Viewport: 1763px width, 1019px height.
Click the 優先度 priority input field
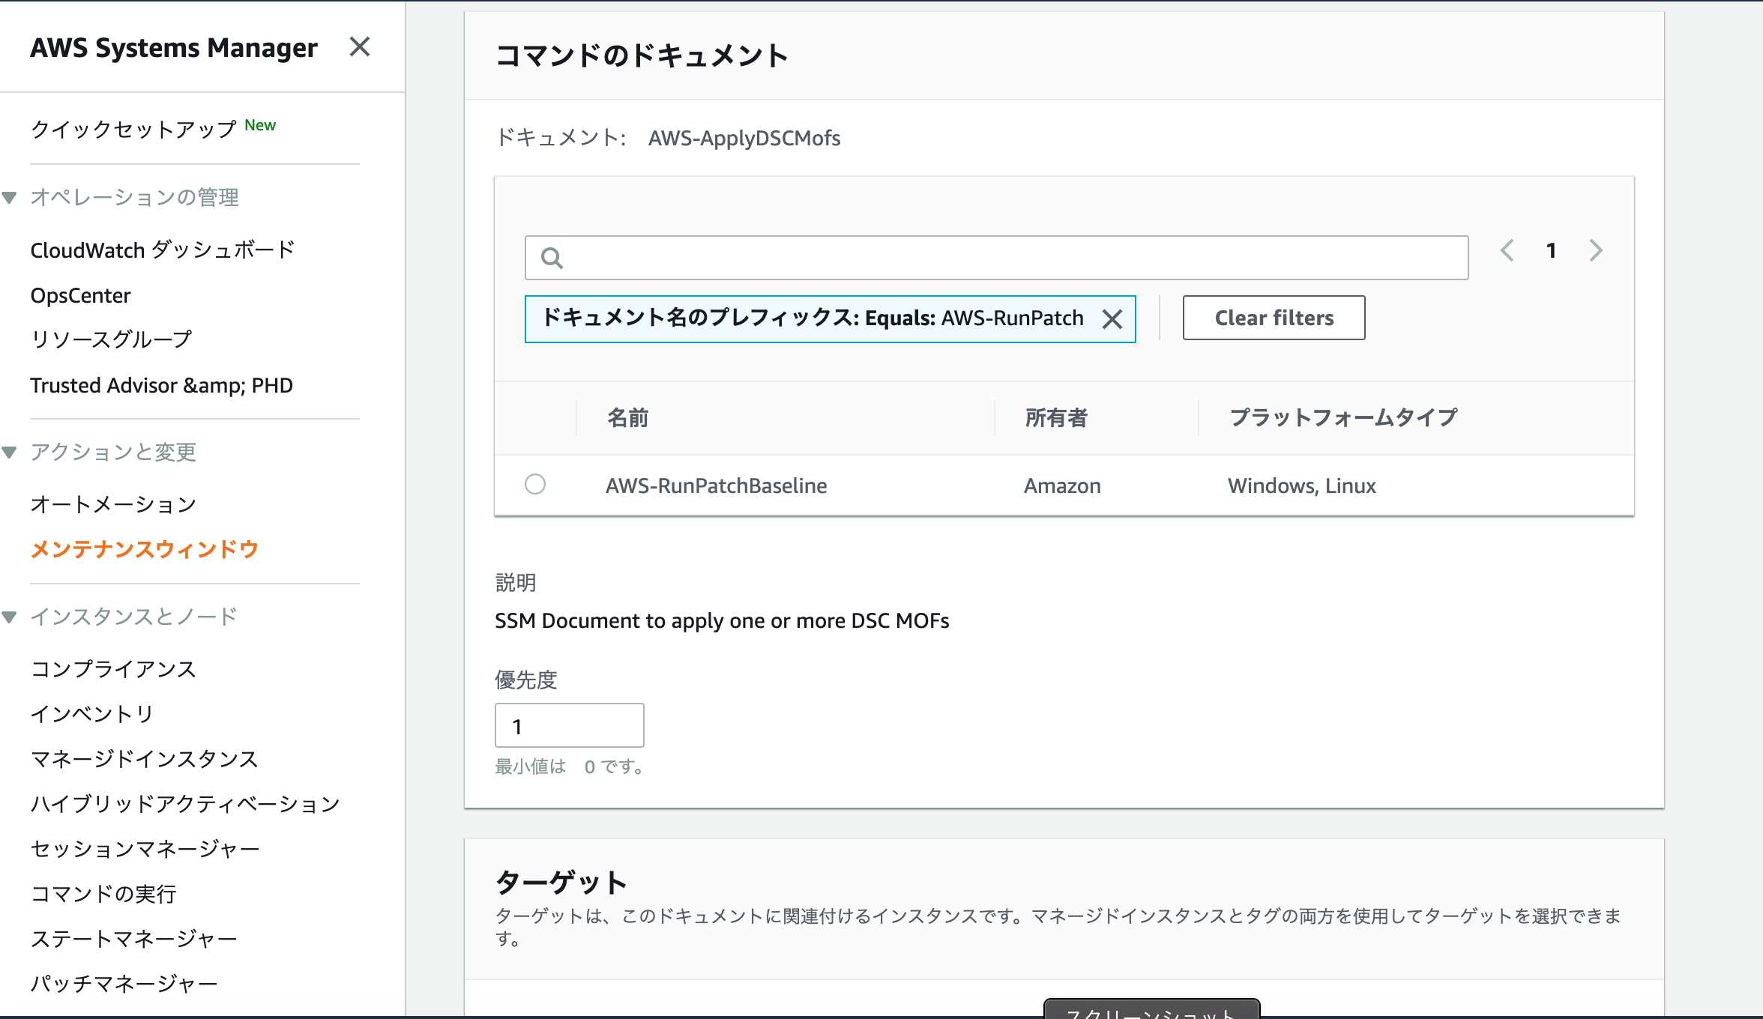pyautogui.click(x=569, y=725)
